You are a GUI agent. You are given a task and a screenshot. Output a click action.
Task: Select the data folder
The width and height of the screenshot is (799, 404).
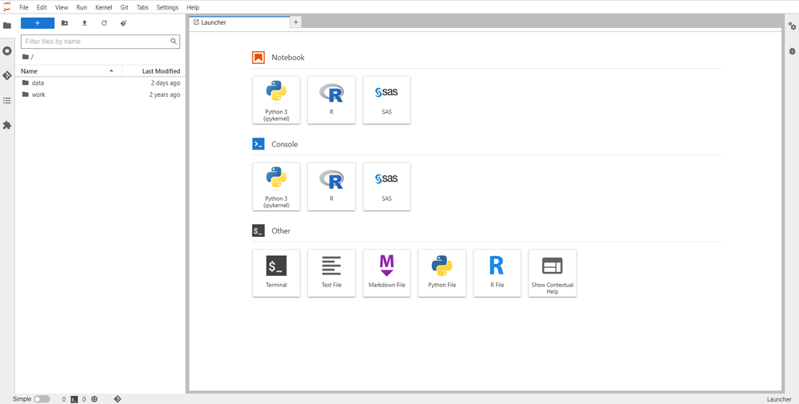[x=101, y=82]
